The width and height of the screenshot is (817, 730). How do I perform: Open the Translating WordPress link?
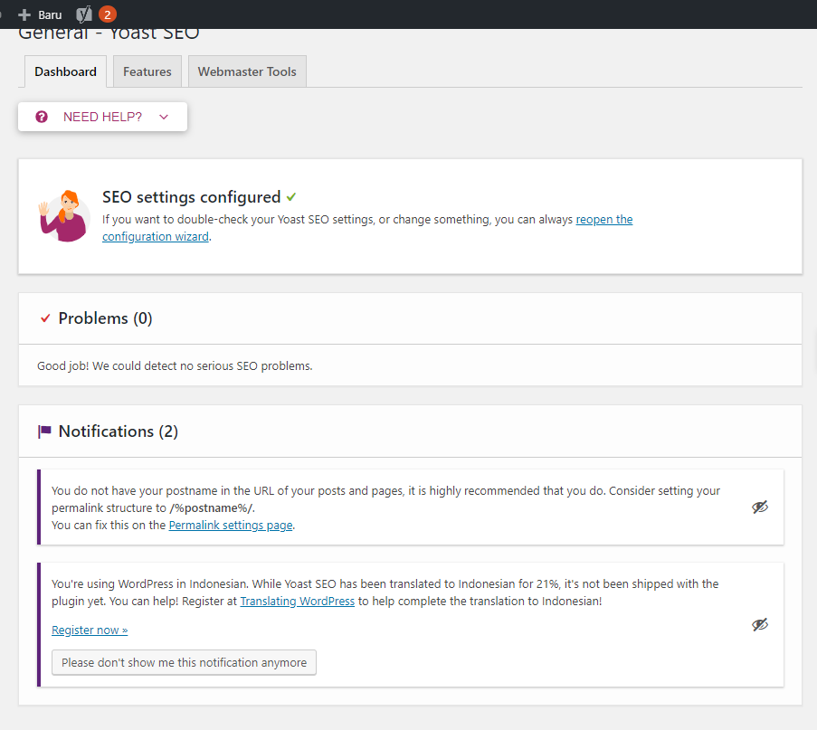coord(297,602)
